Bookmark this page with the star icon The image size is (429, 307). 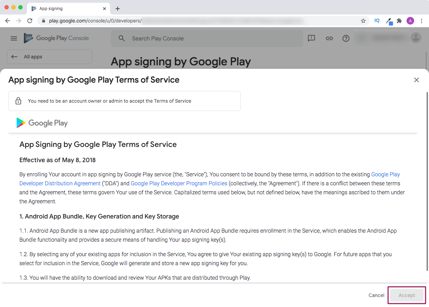pos(363,21)
